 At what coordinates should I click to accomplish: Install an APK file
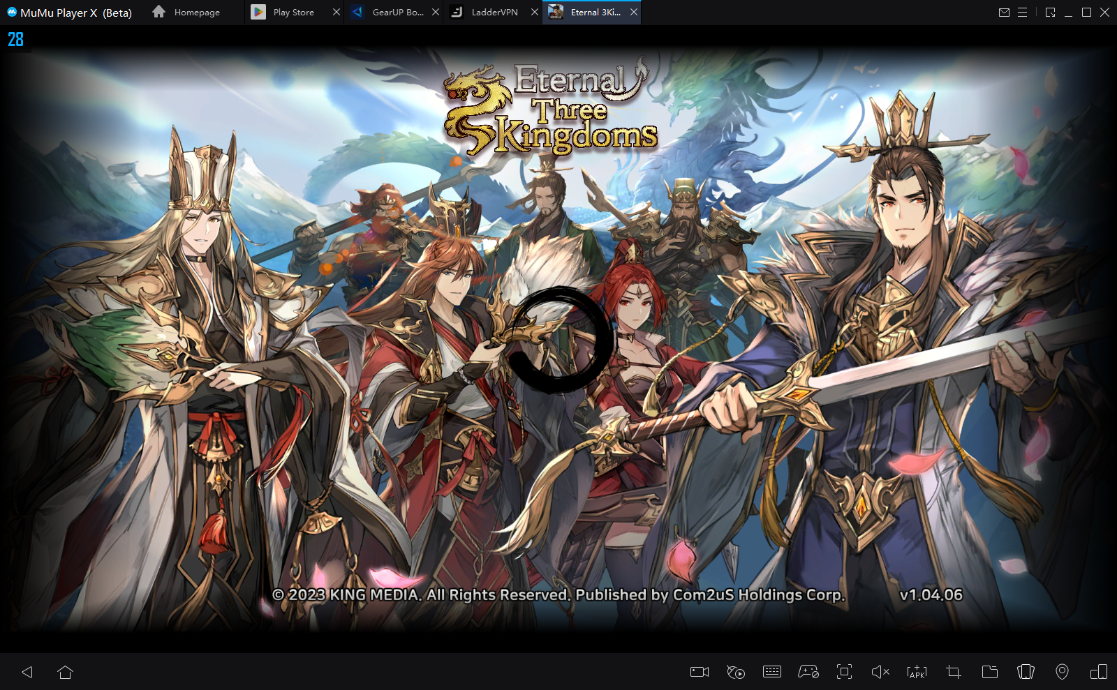point(917,672)
